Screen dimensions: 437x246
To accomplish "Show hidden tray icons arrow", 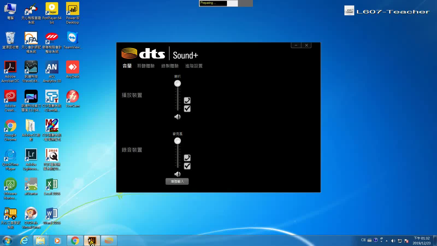I will pos(386,241).
